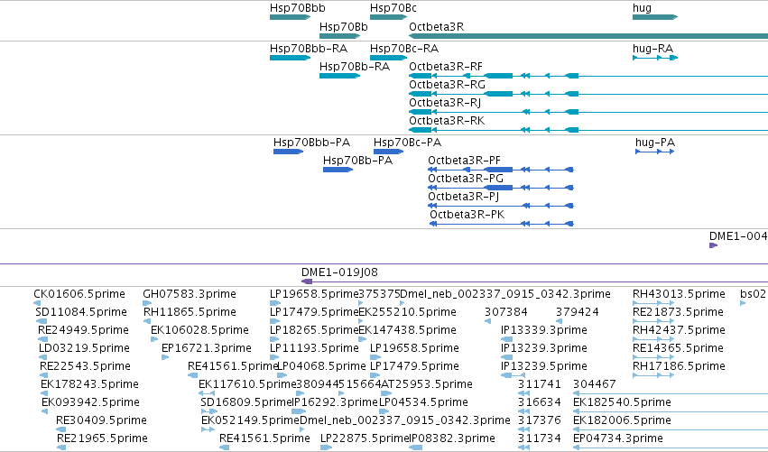Select the Octbeta3R-RF transcript label

click(446, 67)
